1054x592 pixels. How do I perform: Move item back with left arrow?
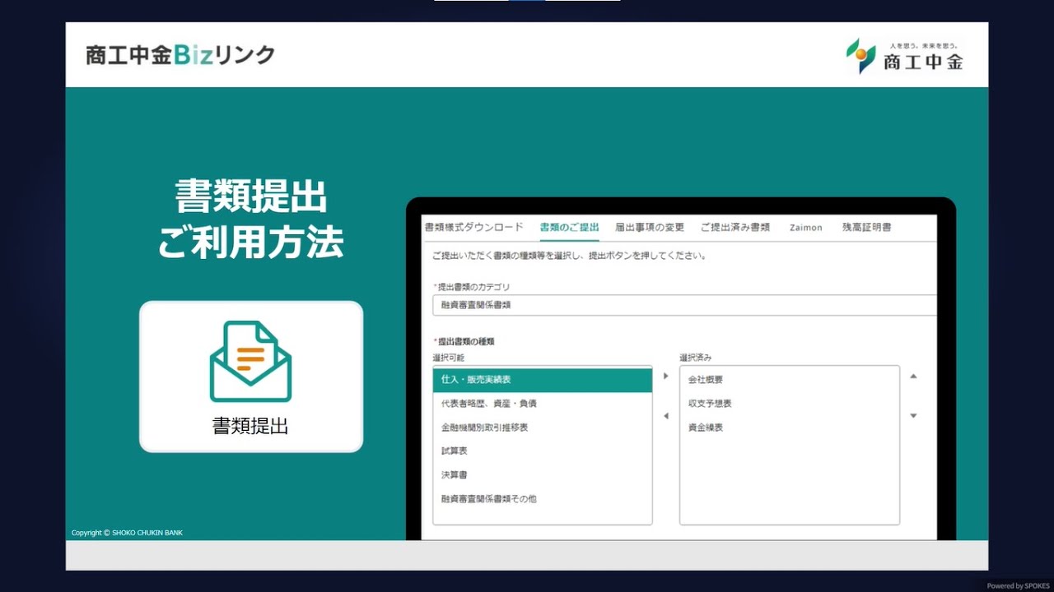pos(666,416)
